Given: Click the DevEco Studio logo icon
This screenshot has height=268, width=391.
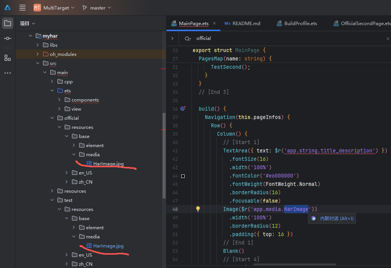Looking at the screenshot, I should tap(8, 8).
